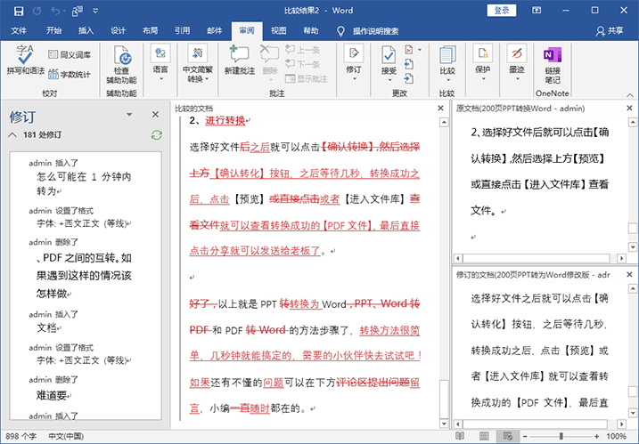Switch to the 引用 ribbon tab
The height and width of the screenshot is (444, 639).
pos(182,30)
